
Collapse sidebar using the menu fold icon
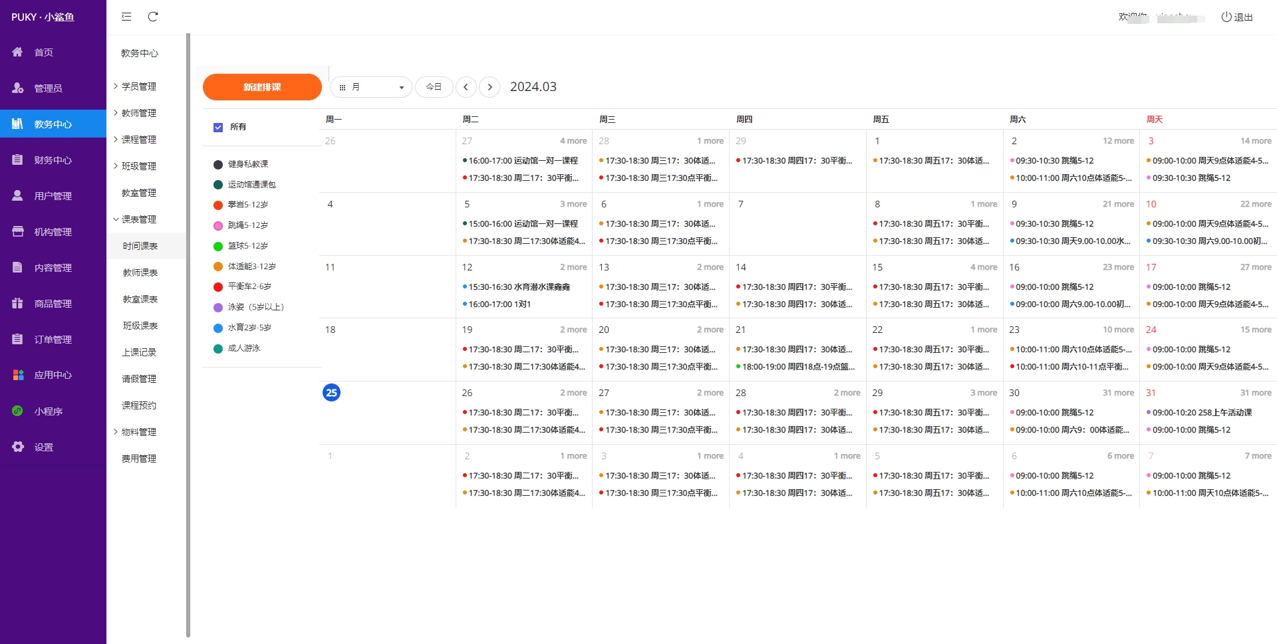coord(126,17)
